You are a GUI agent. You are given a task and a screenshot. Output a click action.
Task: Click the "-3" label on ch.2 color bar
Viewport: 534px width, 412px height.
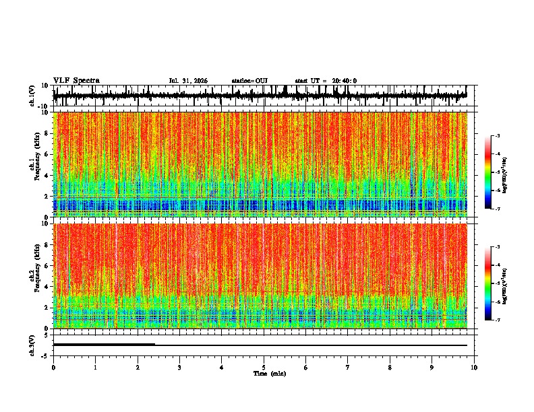497,247
